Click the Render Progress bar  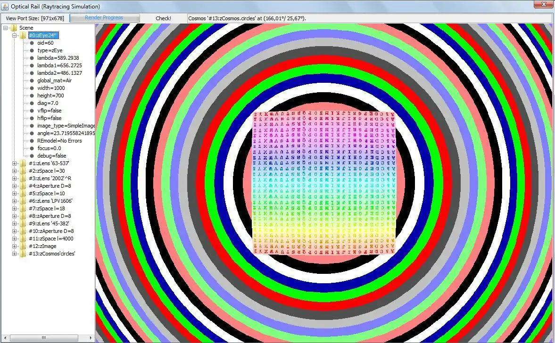point(104,18)
